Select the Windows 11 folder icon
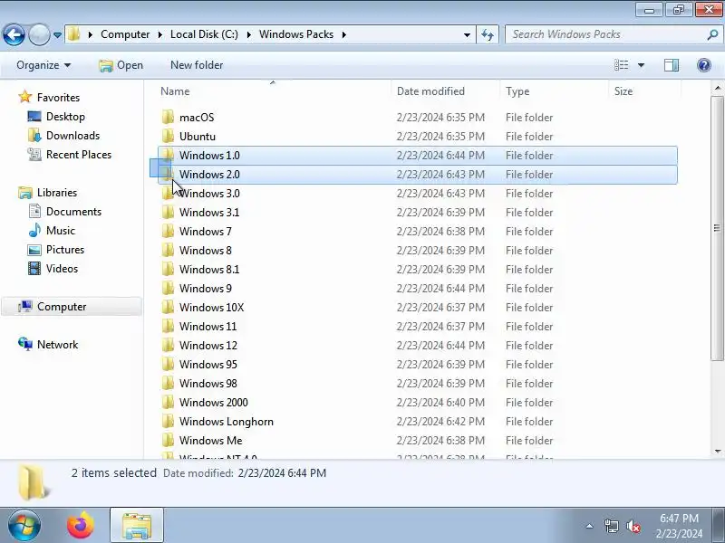Image resolution: width=725 pixels, height=543 pixels. coord(168,327)
